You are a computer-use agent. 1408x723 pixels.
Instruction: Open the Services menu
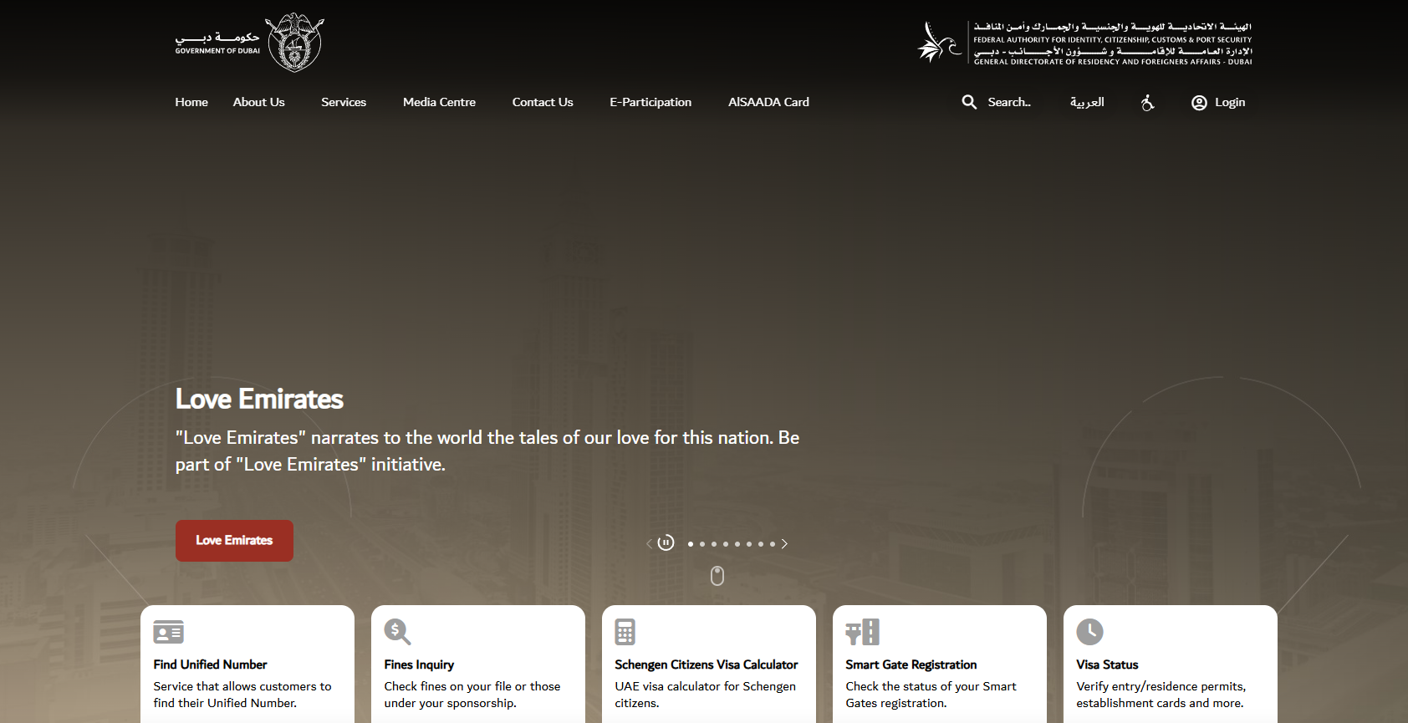(344, 102)
